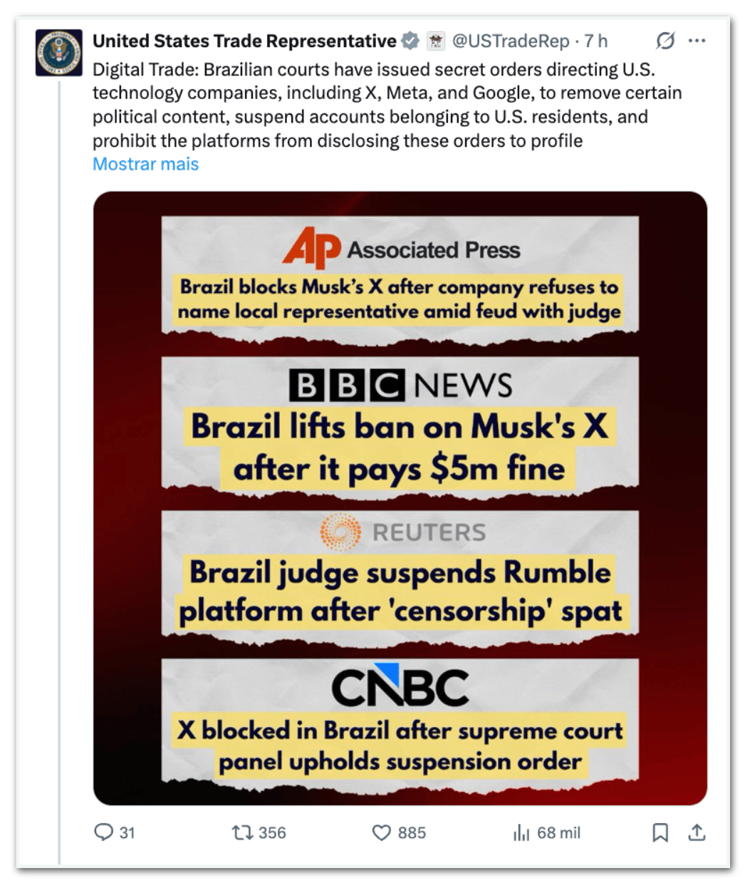Screen dimensions: 745x888
Task: Open the 7 h timestamp link
Action: pyautogui.click(x=596, y=41)
